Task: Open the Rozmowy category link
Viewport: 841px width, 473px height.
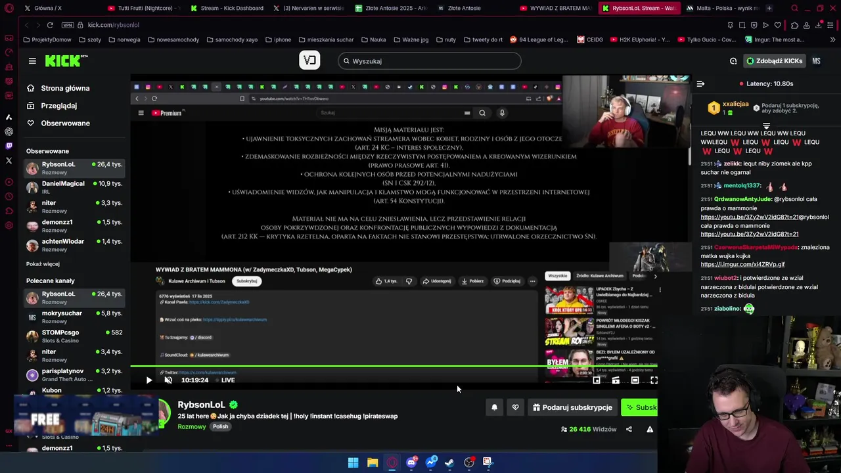Action: (192, 426)
